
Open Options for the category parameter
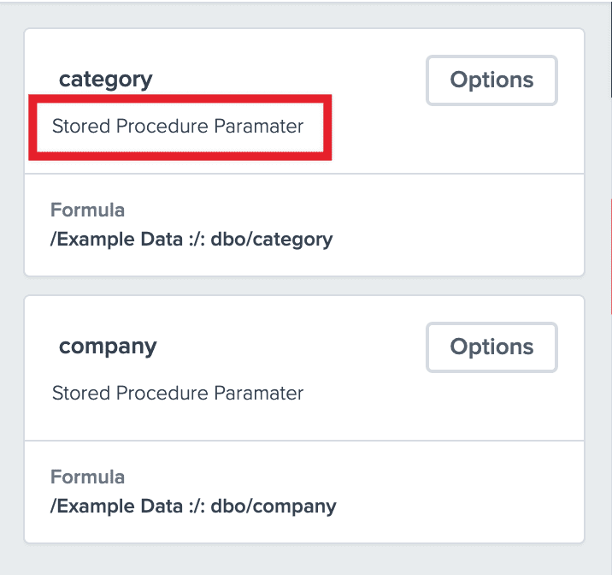coord(491,80)
